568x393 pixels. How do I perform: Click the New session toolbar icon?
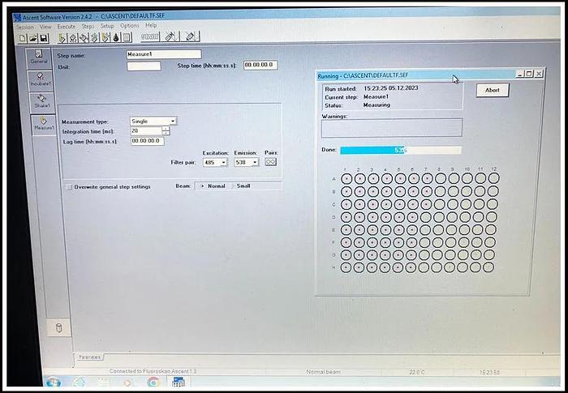click(23, 38)
